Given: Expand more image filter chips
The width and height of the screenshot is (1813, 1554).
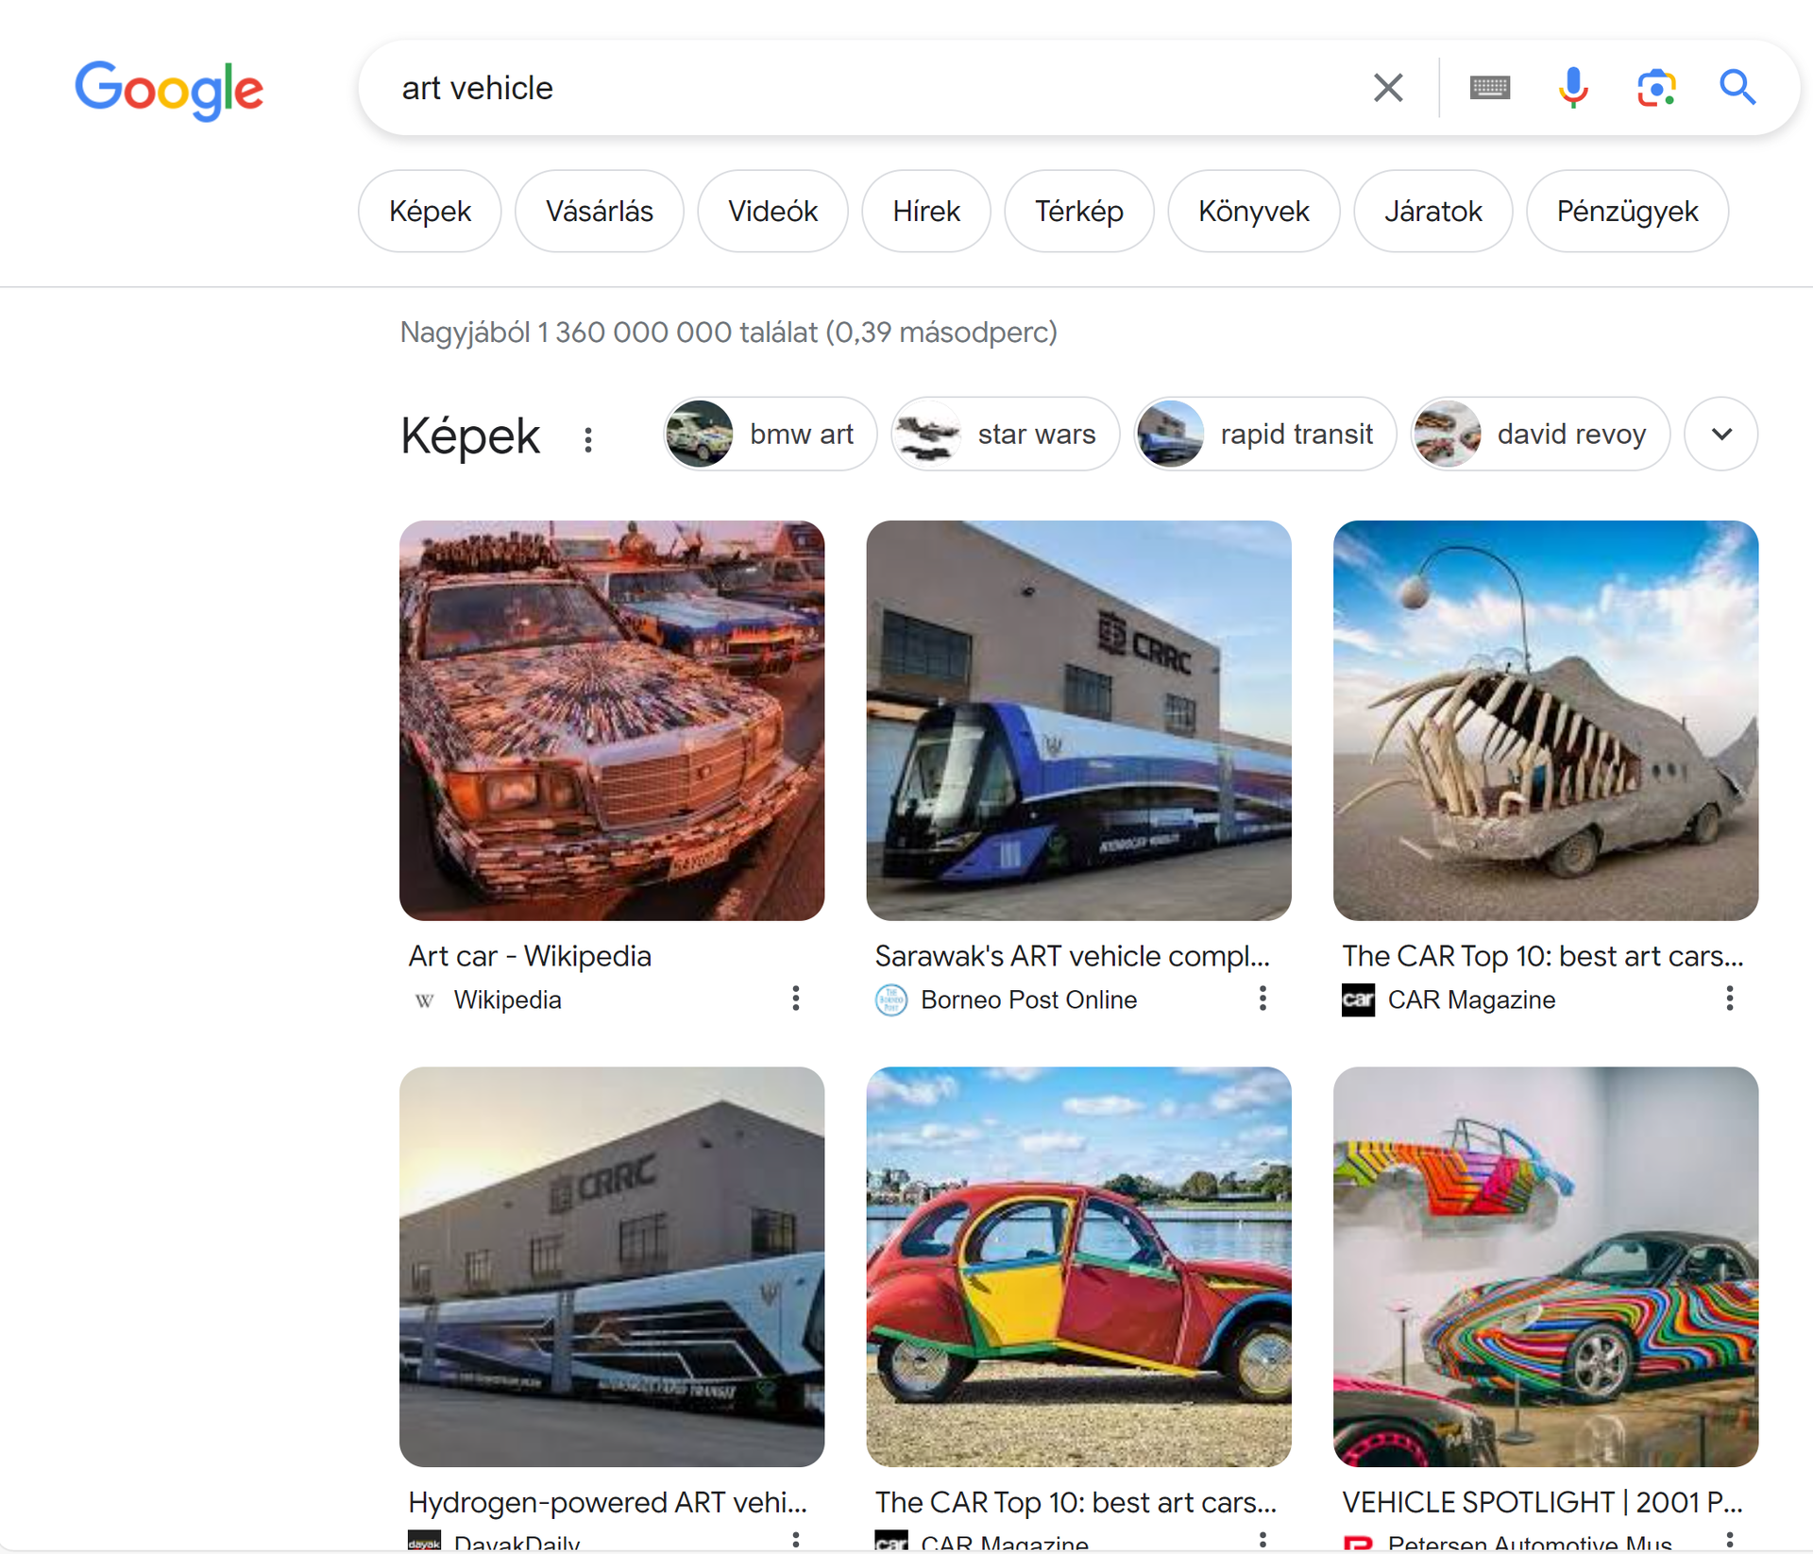Looking at the screenshot, I should point(1720,435).
